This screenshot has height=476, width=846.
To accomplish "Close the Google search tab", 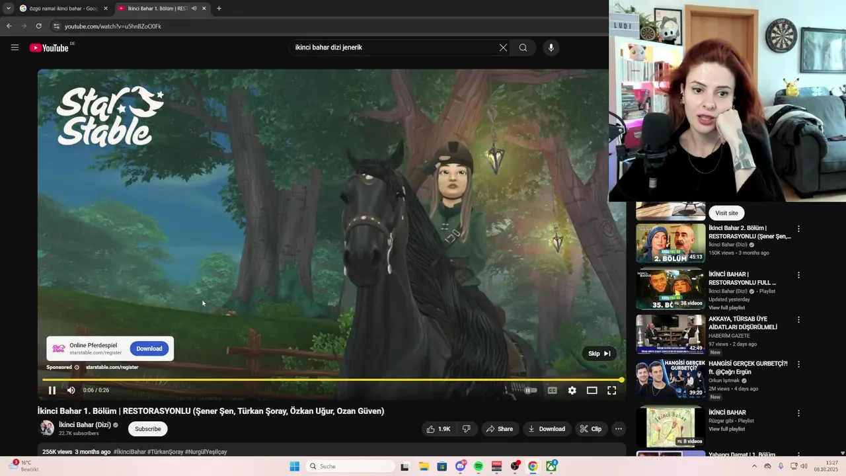I will coord(106,9).
